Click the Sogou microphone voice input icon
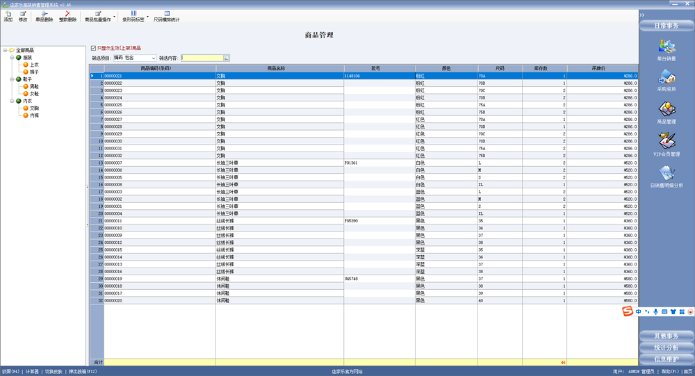The height and width of the screenshot is (376, 695). (x=655, y=311)
